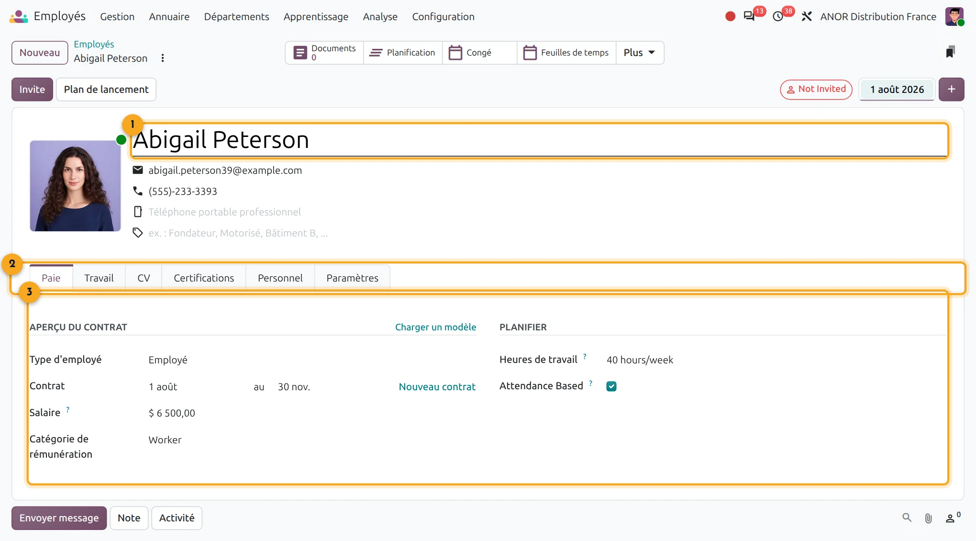Open Documents smart button
Viewport: 976px width, 541px height.
pyautogui.click(x=324, y=53)
